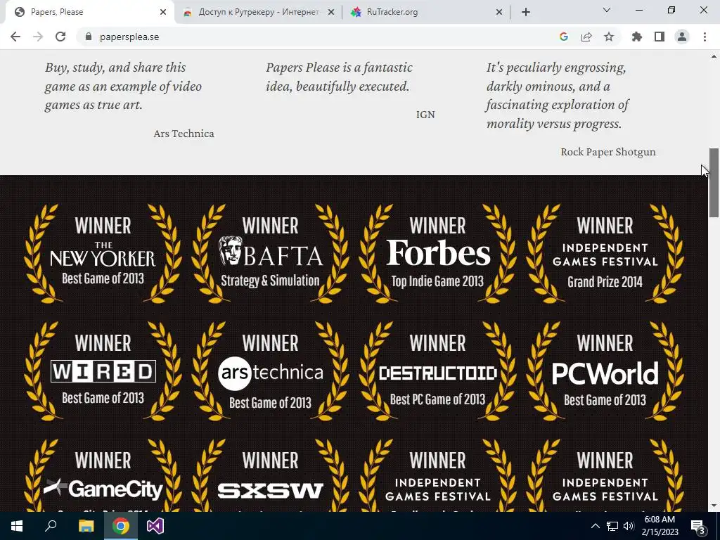Click the Ars Technica quote attribution
720x540 pixels.
(184, 134)
